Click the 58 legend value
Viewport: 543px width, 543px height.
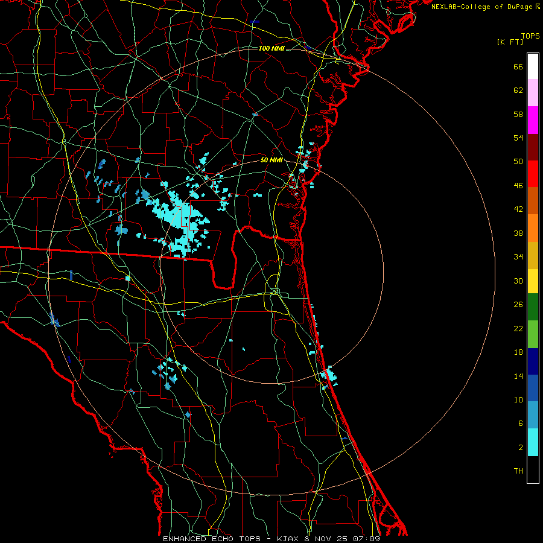coord(518,114)
